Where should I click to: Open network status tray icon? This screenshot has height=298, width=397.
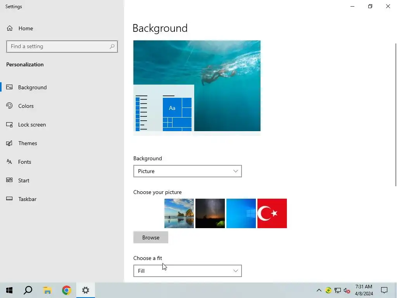(x=338, y=290)
